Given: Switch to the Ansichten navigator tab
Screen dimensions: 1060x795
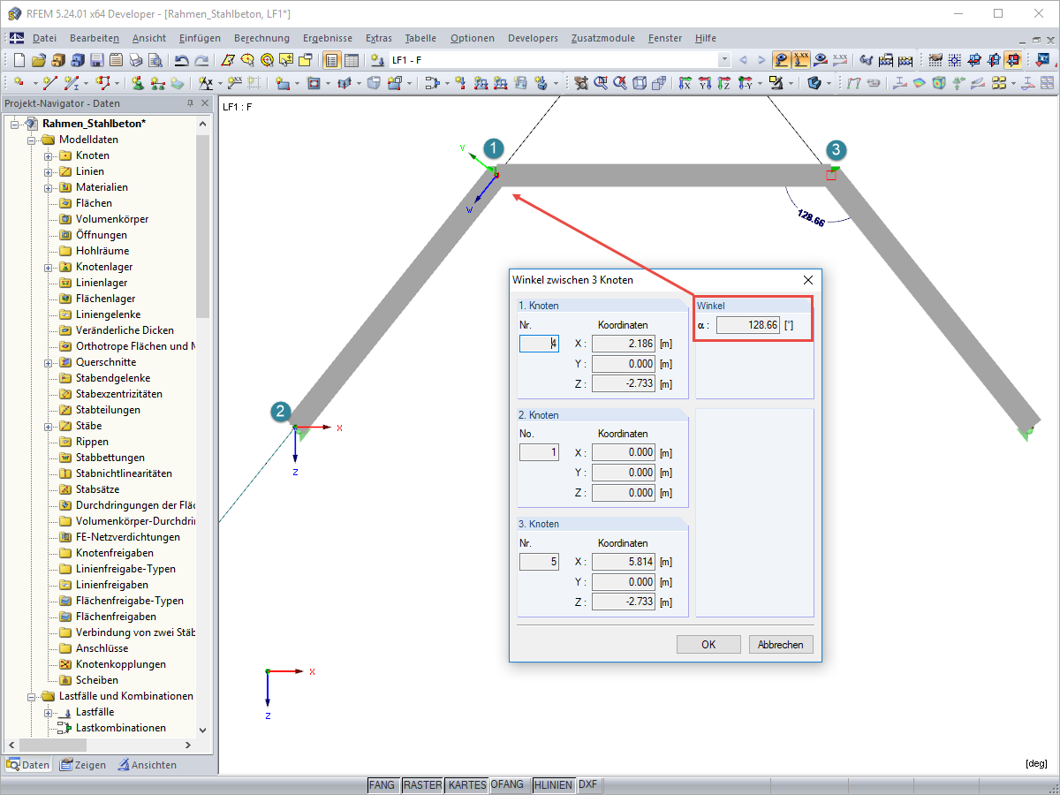Looking at the screenshot, I should coord(147,765).
